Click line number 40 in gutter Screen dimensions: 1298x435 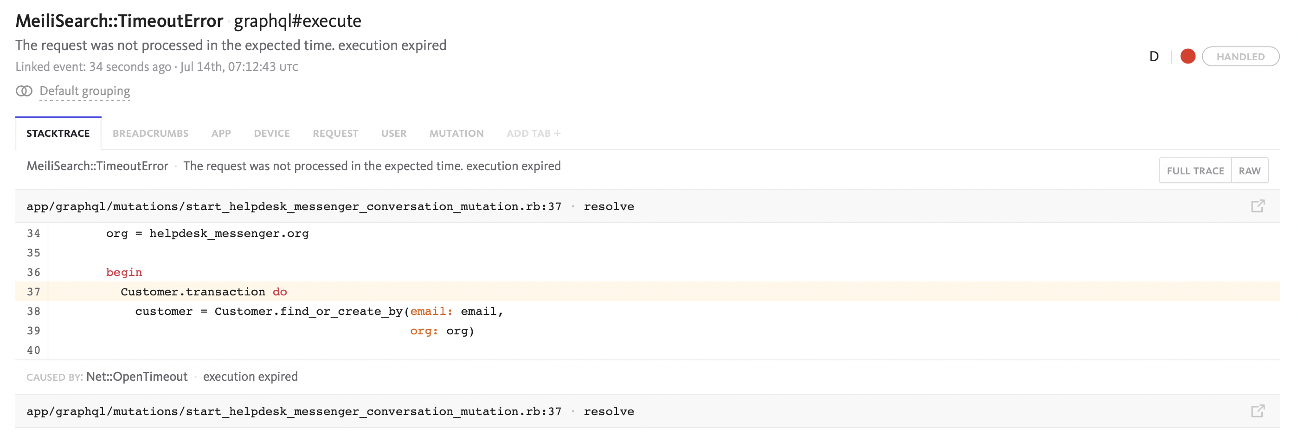tap(33, 350)
